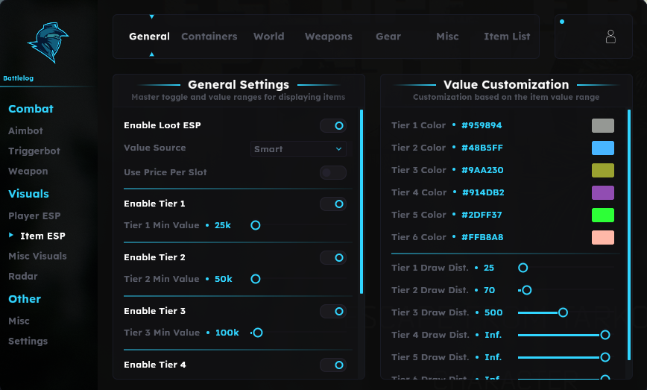Toggle Enable Loot ESP switch
647x390 pixels.
click(x=333, y=125)
